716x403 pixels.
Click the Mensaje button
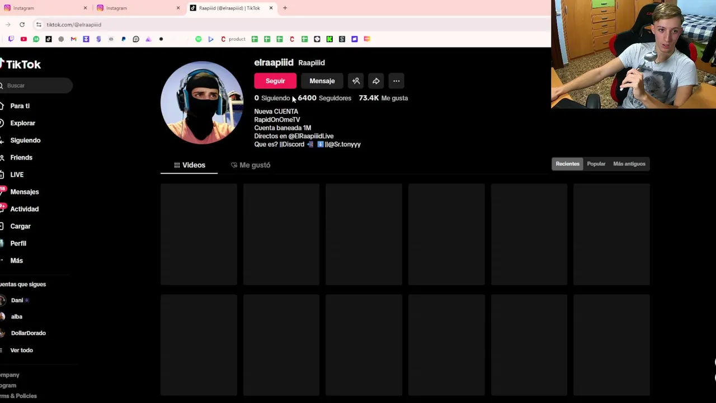tap(322, 81)
